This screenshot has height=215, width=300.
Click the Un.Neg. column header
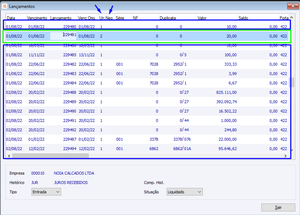106,18
